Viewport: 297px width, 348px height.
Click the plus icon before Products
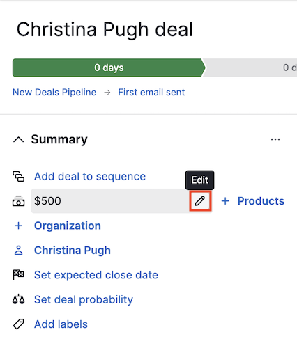click(x=225, y=201)
